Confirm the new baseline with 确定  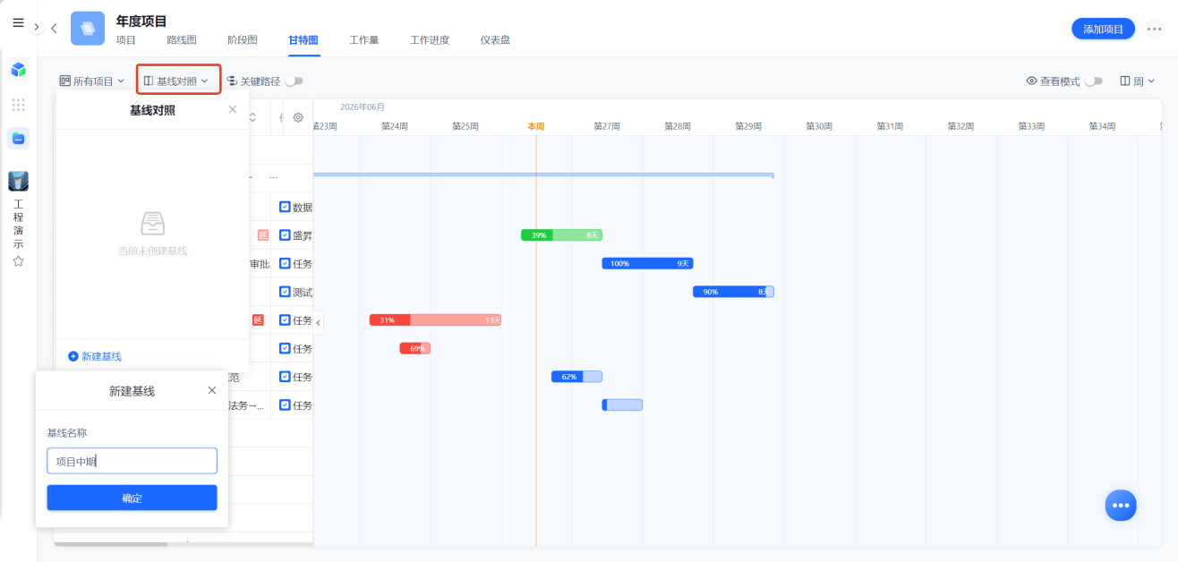[x=132, y=498]
